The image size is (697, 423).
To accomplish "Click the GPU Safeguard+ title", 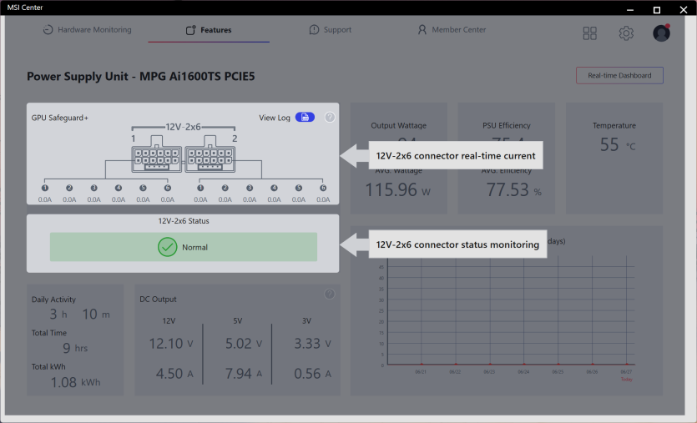I will click(x=59, y=118).
